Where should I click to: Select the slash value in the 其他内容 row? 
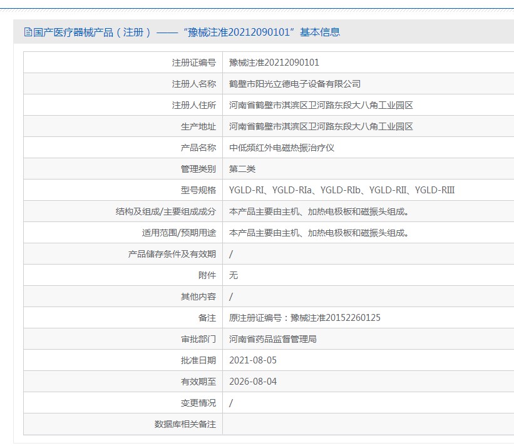[231, 296]
